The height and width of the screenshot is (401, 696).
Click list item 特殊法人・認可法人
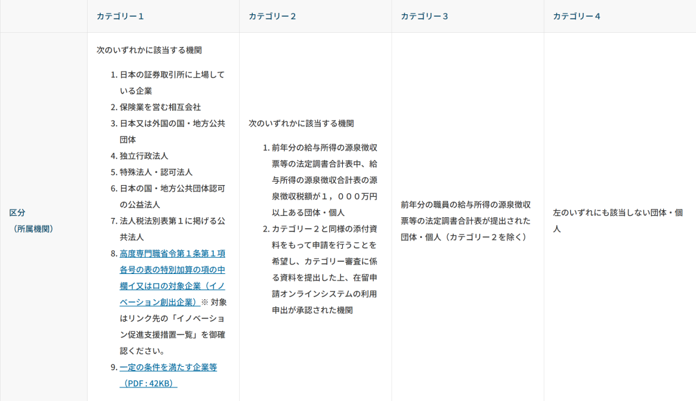pos(156,172)
